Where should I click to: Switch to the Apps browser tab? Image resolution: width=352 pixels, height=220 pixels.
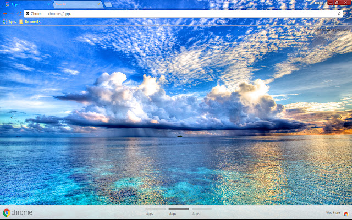(x=28, y=4)
